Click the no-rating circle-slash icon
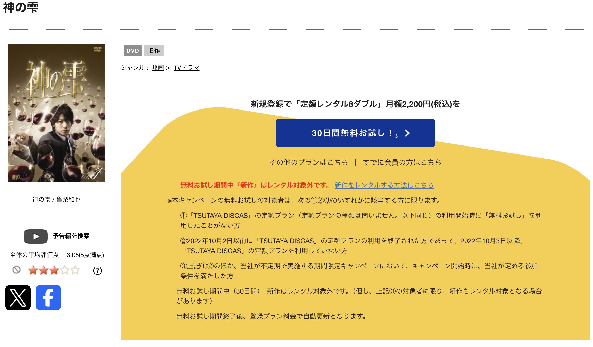The height and width of the screenshot is (347, 593). point(16,270)
